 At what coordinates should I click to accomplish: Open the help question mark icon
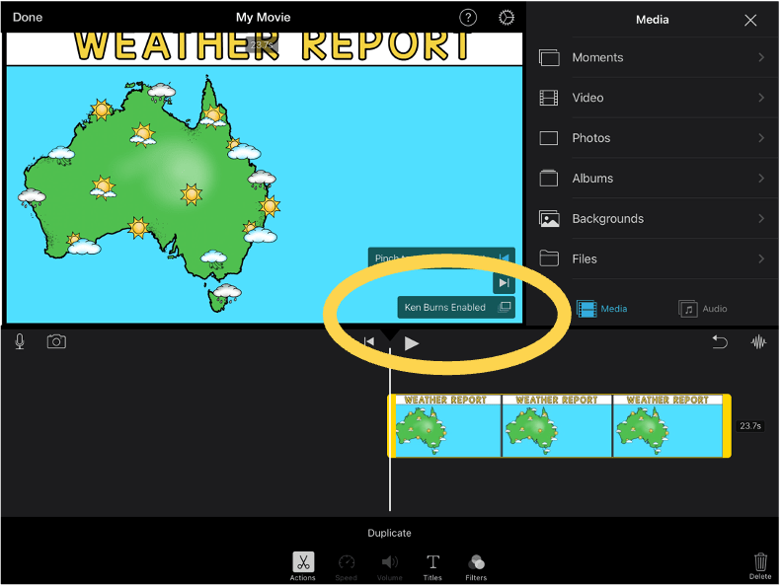pos(468,18)
